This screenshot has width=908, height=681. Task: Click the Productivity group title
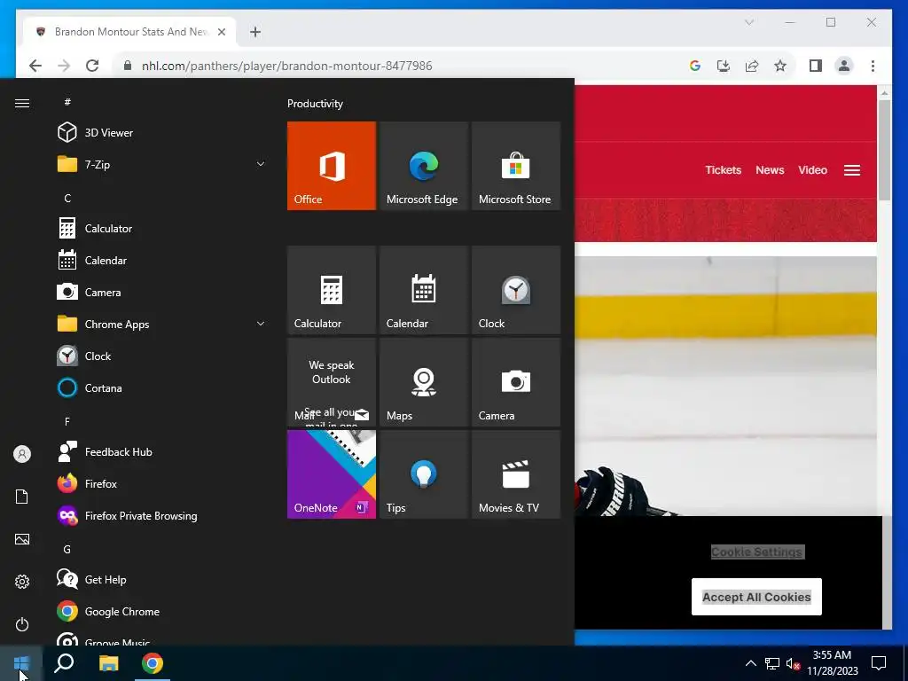[x=315, y=104]
